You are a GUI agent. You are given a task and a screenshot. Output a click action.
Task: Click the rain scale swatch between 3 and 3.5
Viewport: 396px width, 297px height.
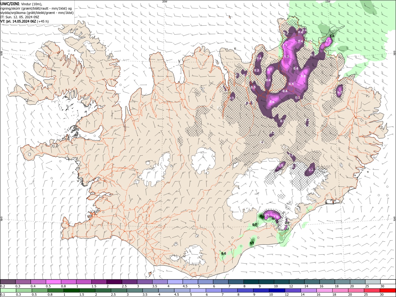pyautogui.click(x=135, y=291)
